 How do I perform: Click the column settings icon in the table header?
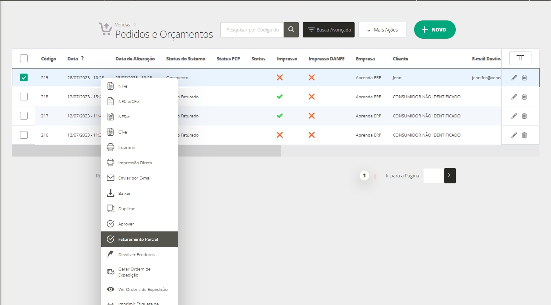coord(520,58)
